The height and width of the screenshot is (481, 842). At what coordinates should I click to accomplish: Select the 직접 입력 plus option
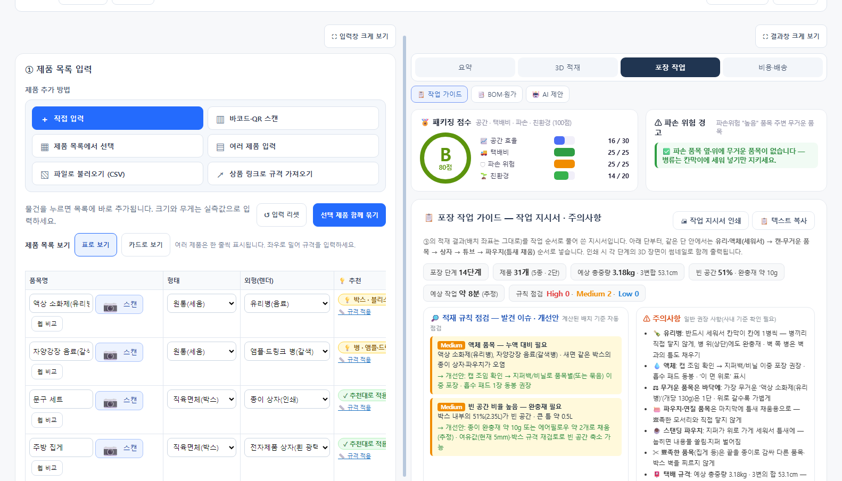118,118
